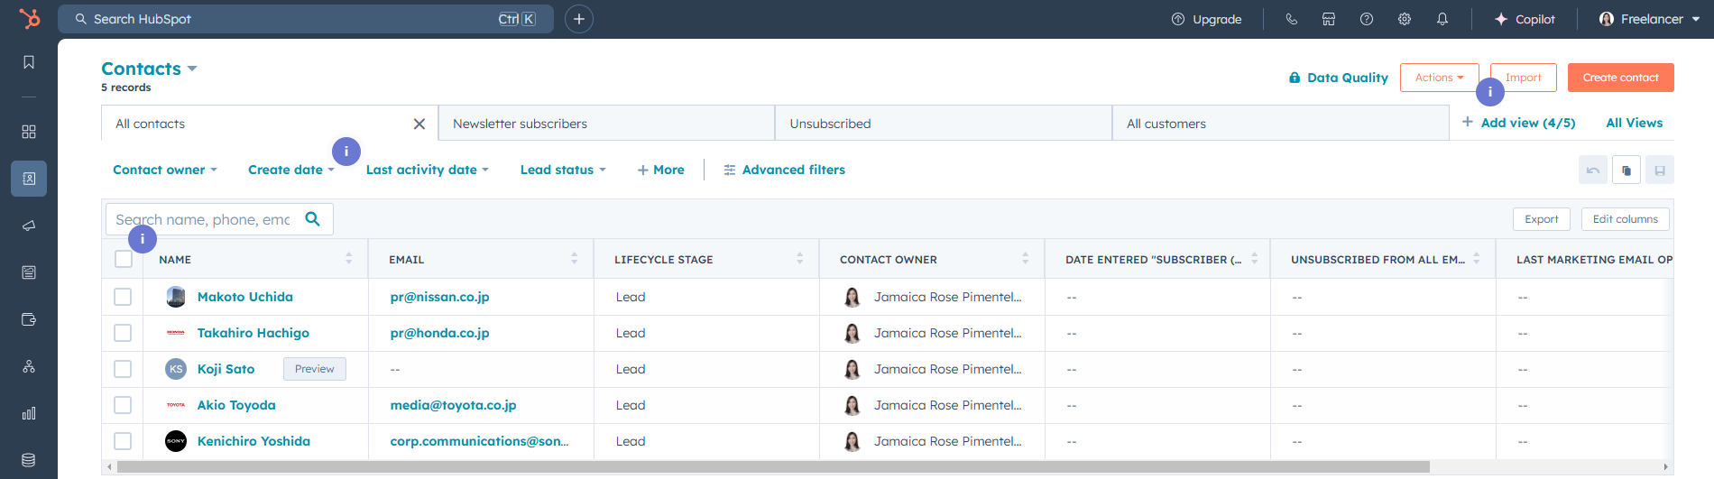Open the settings gear icon
Image resolution: width=1714 pixels, height=479 pixels.
[1405, 19]
